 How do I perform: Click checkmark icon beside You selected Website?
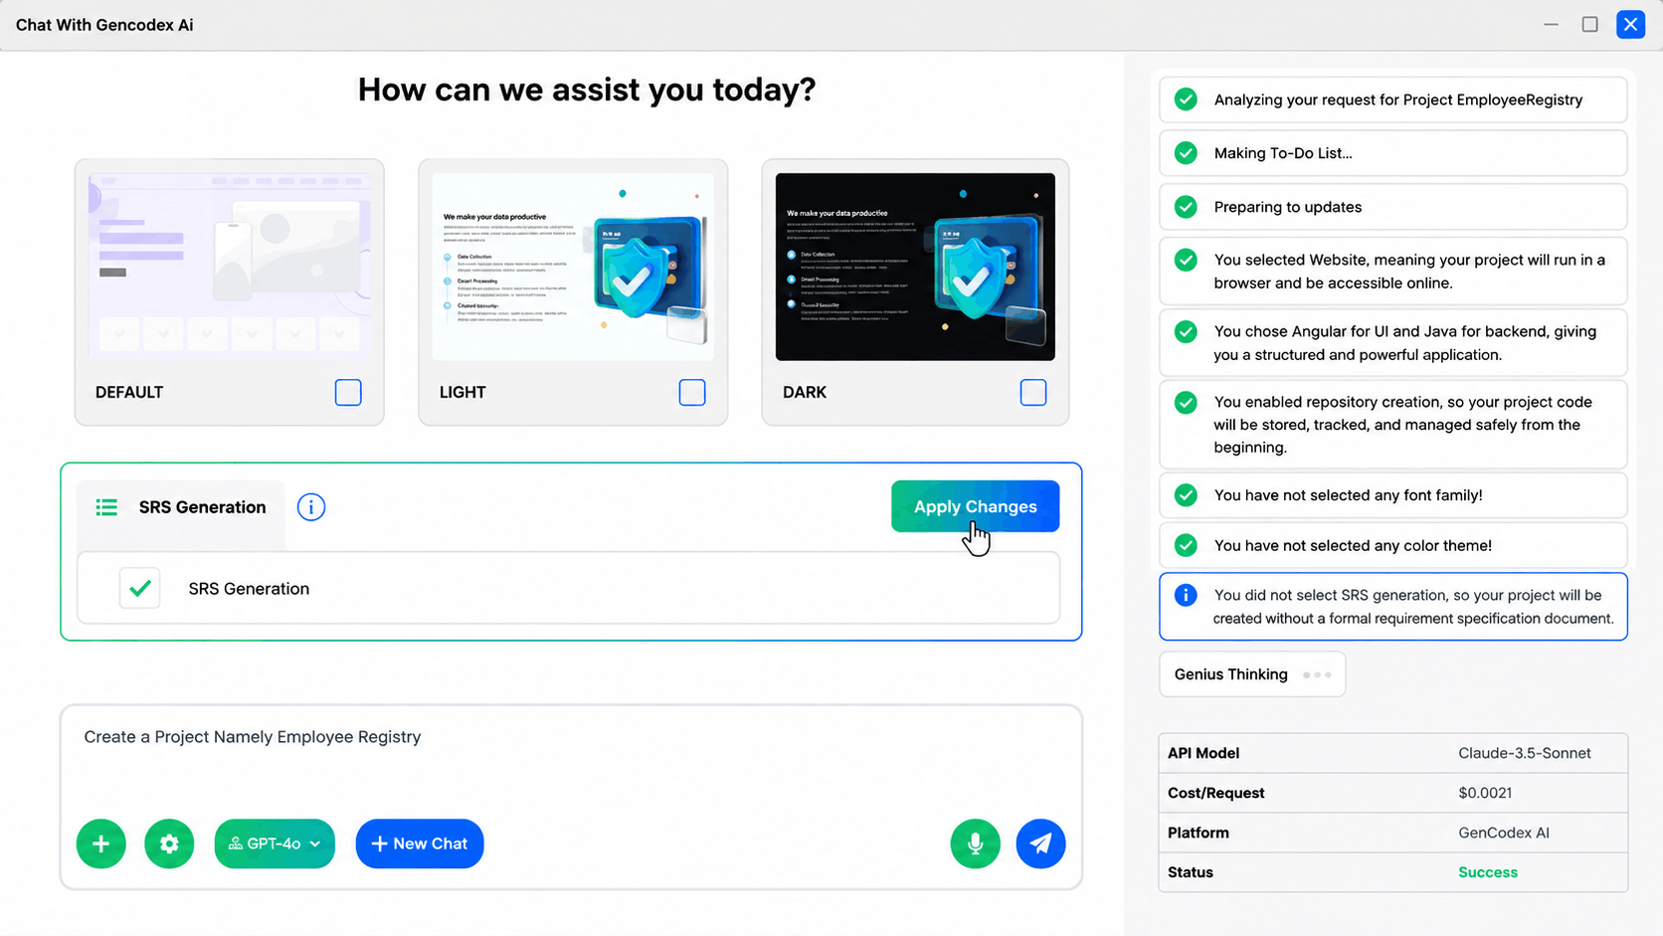point(1186,260)
